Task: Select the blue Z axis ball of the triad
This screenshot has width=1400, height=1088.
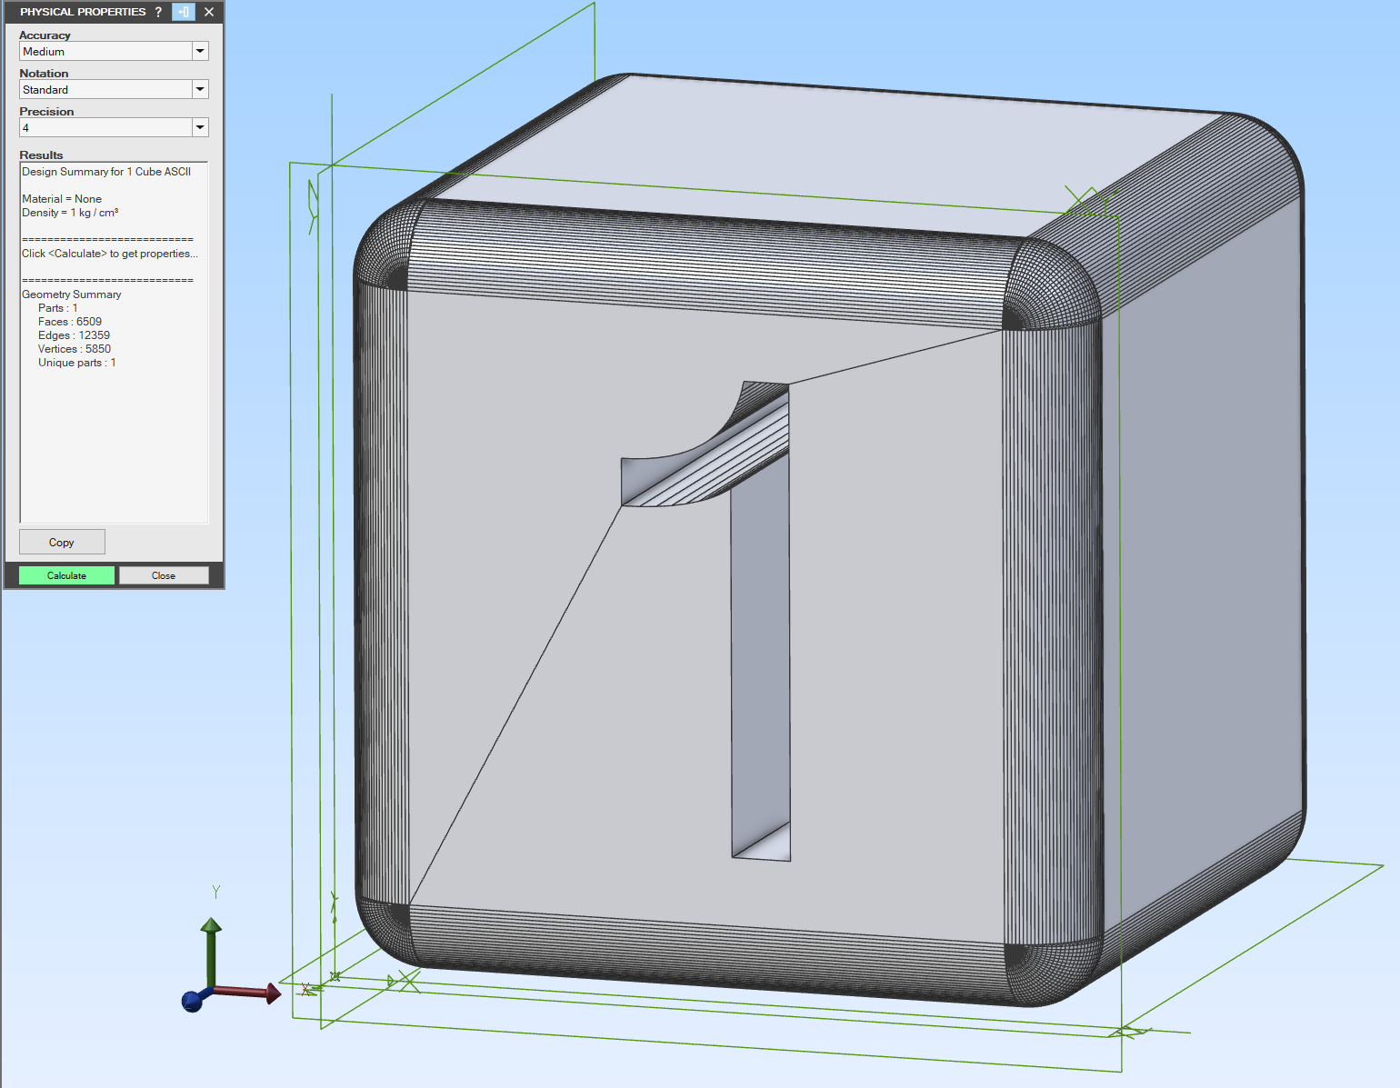Action: pos(192,1002)
